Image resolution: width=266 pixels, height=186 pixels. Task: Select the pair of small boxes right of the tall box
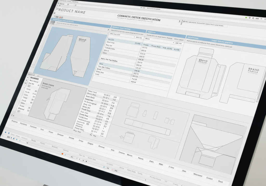pyautogui.click(x=170, y=121)
